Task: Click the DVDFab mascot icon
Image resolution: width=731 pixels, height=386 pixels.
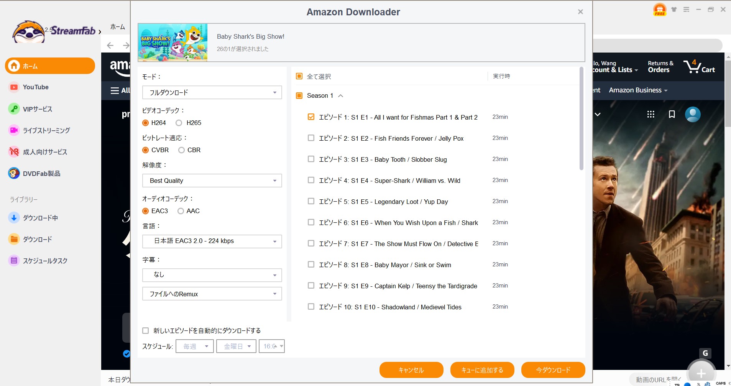Action: click(14, 173)
